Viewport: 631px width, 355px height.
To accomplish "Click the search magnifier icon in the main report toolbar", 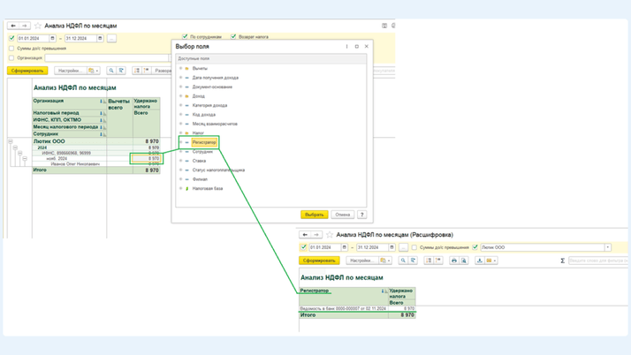I will (111, 71).
